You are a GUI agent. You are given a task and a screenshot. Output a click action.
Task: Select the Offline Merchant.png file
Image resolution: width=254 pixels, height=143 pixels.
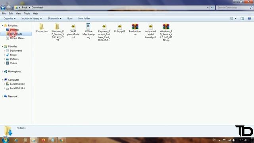89,31
